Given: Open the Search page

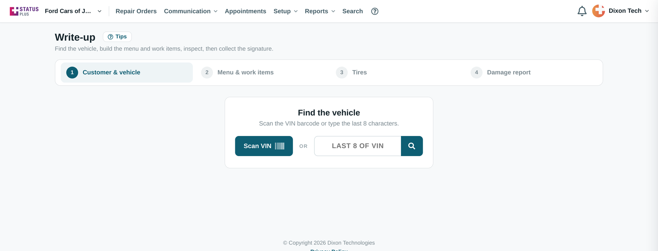Looking at the screenshot, I should click(x=352, y=11).
